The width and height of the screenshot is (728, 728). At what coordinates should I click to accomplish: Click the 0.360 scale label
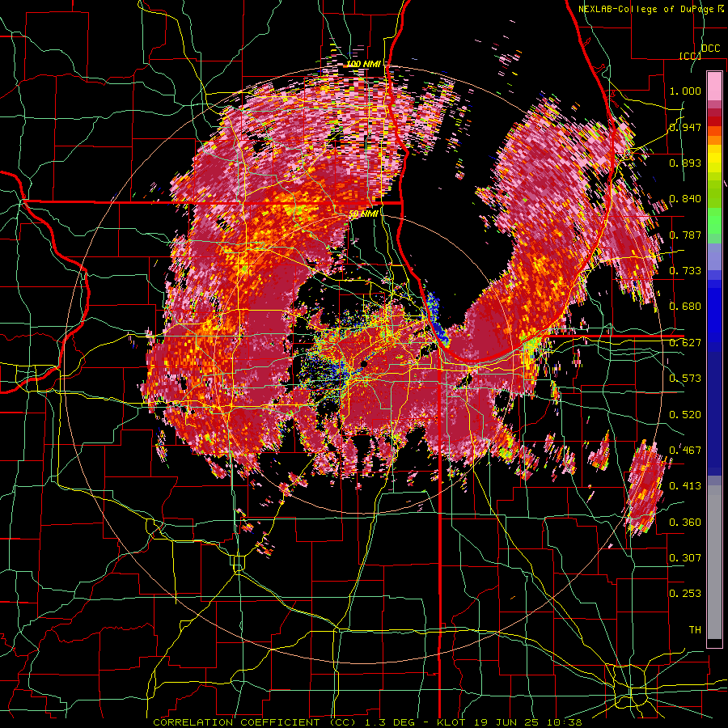(685, 523)
